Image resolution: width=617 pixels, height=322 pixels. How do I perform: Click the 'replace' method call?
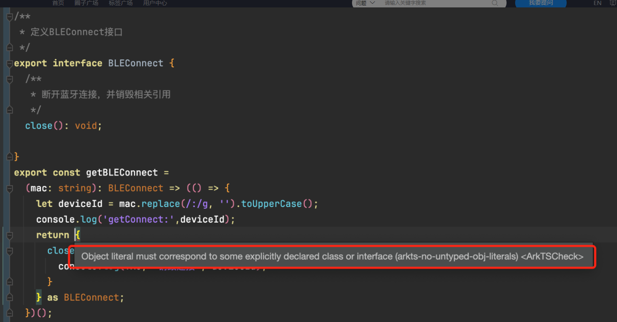pos(161,204)
